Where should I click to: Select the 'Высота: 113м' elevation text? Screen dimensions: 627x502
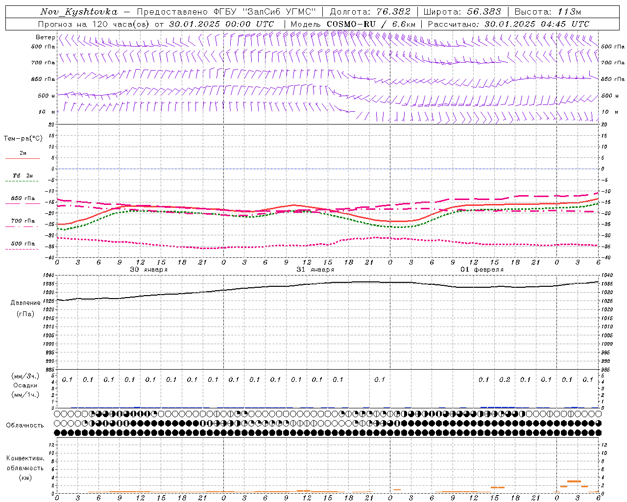(547, 12)
